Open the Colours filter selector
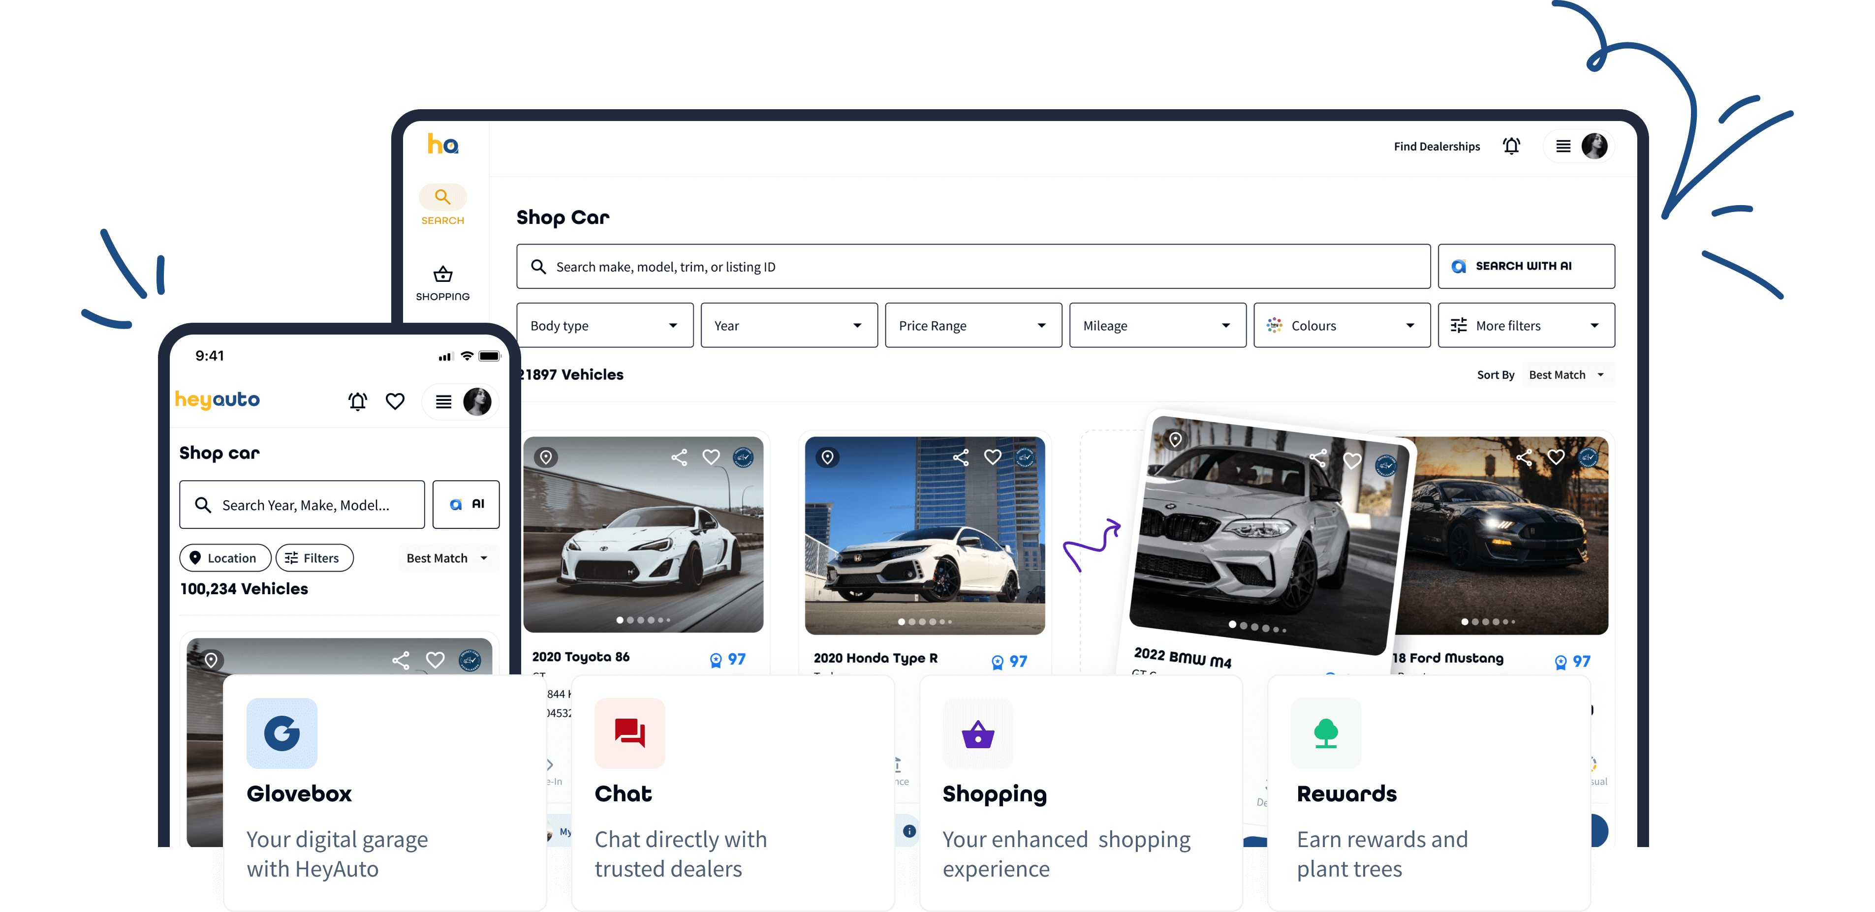Screen dimensions: 1875x912 [1342, 326]
